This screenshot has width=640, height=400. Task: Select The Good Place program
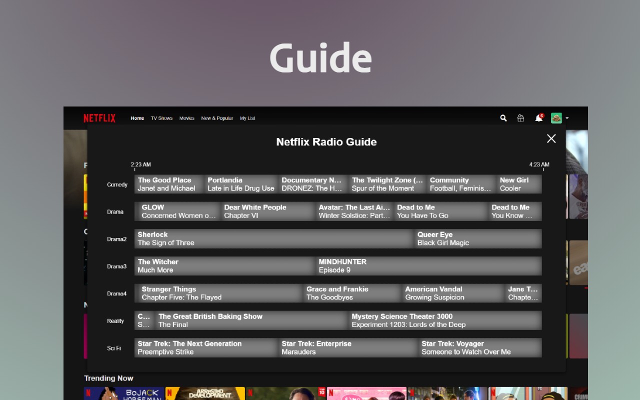[169, 184]
